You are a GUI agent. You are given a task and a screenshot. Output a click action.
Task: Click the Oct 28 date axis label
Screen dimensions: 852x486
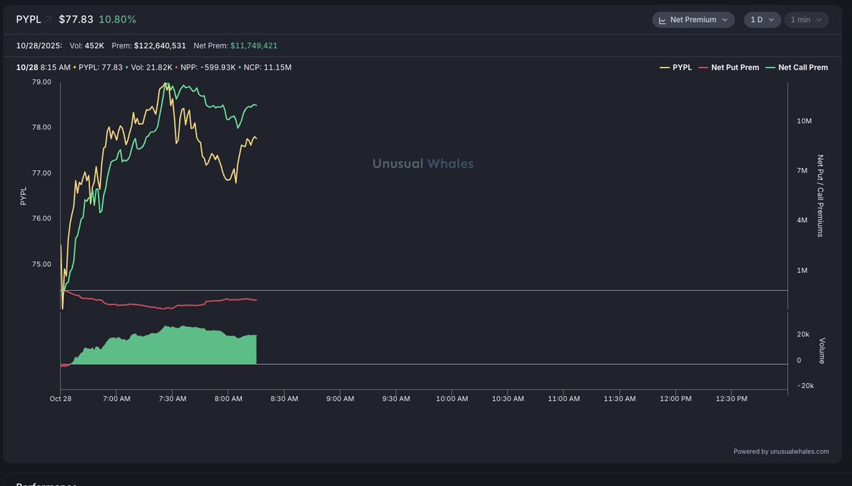coord(61,399)
